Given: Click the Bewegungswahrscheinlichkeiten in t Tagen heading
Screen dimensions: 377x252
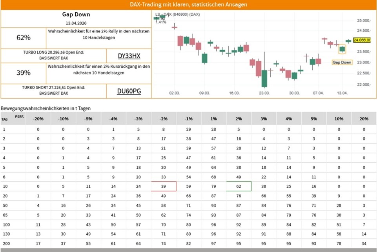Looking at the screenshot, I should [x=46, y=108].
